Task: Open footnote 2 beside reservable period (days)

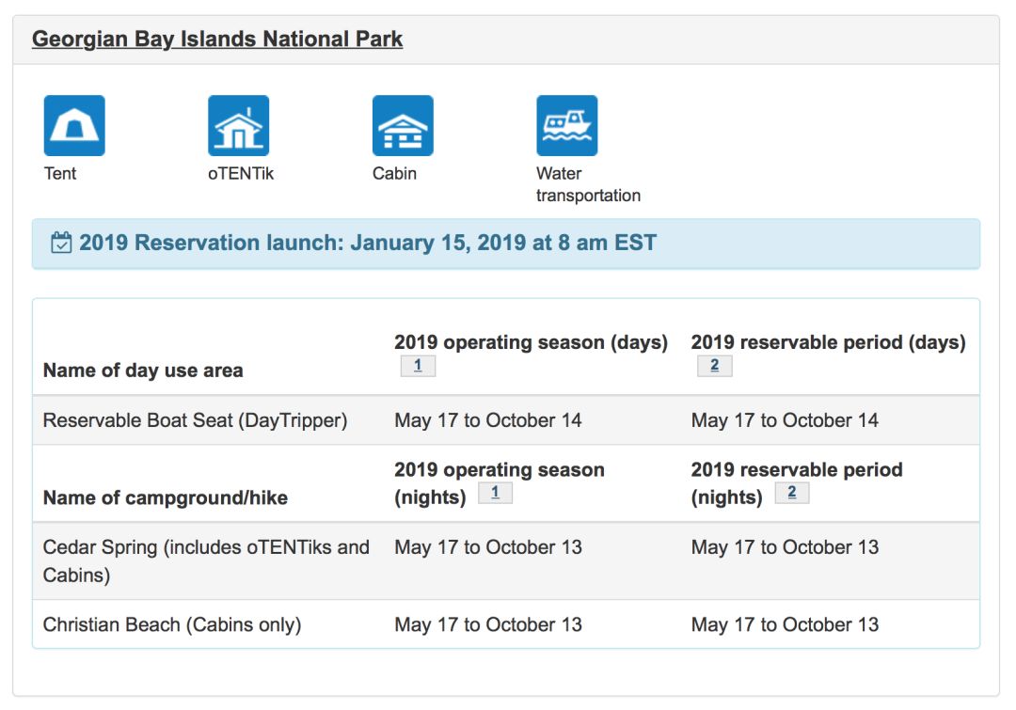Action: pyautogui.click(x=715, y=366)
